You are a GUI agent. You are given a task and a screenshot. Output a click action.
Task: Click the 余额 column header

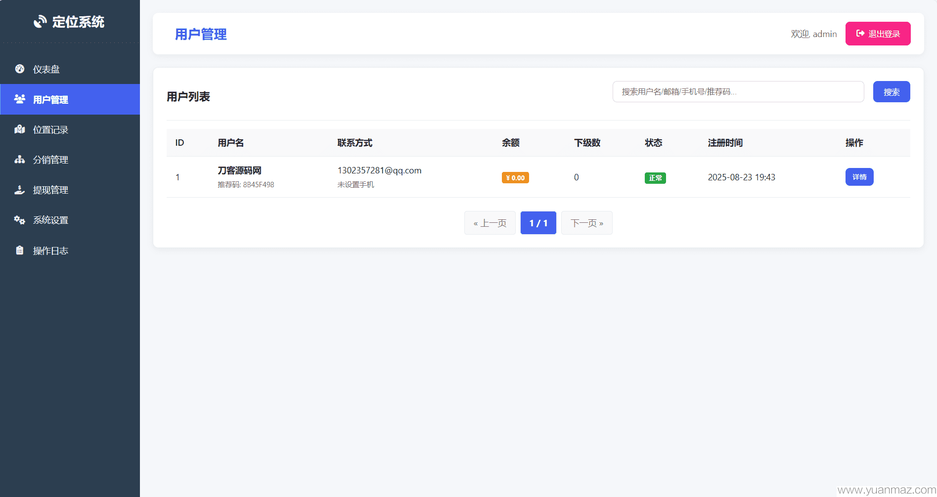click(510, 143)
